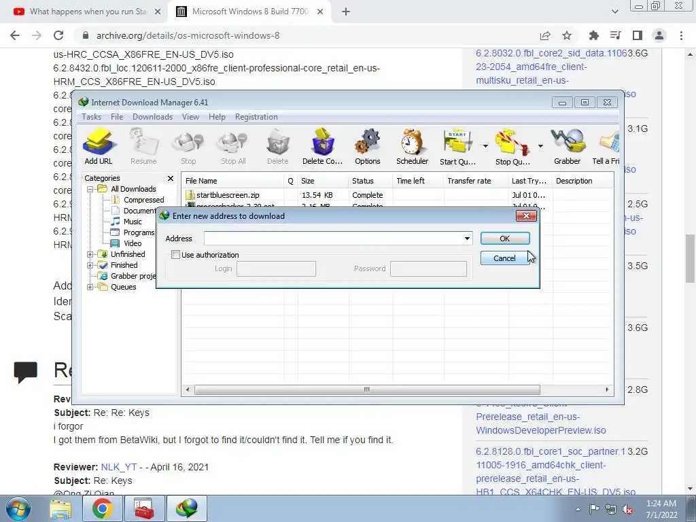
Task: Select the Programs category
Action: 139,232
